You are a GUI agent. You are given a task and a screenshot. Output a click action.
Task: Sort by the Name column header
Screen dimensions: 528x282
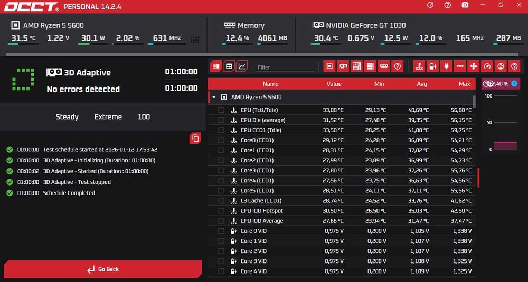tap(270, 84)
